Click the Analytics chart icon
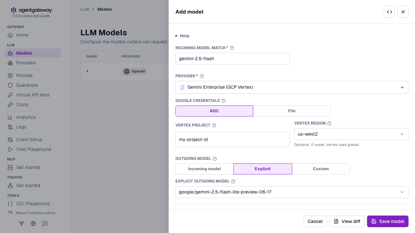This screenshot has height=233, width=415. 10,117
